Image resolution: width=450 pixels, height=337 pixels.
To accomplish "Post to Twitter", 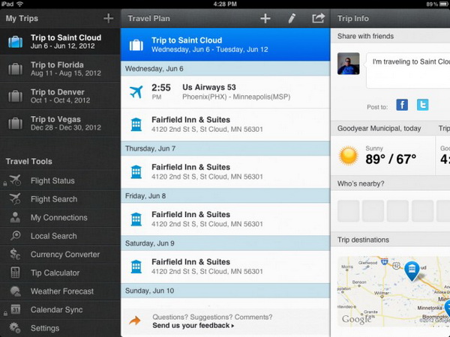I will coord(423,105).
